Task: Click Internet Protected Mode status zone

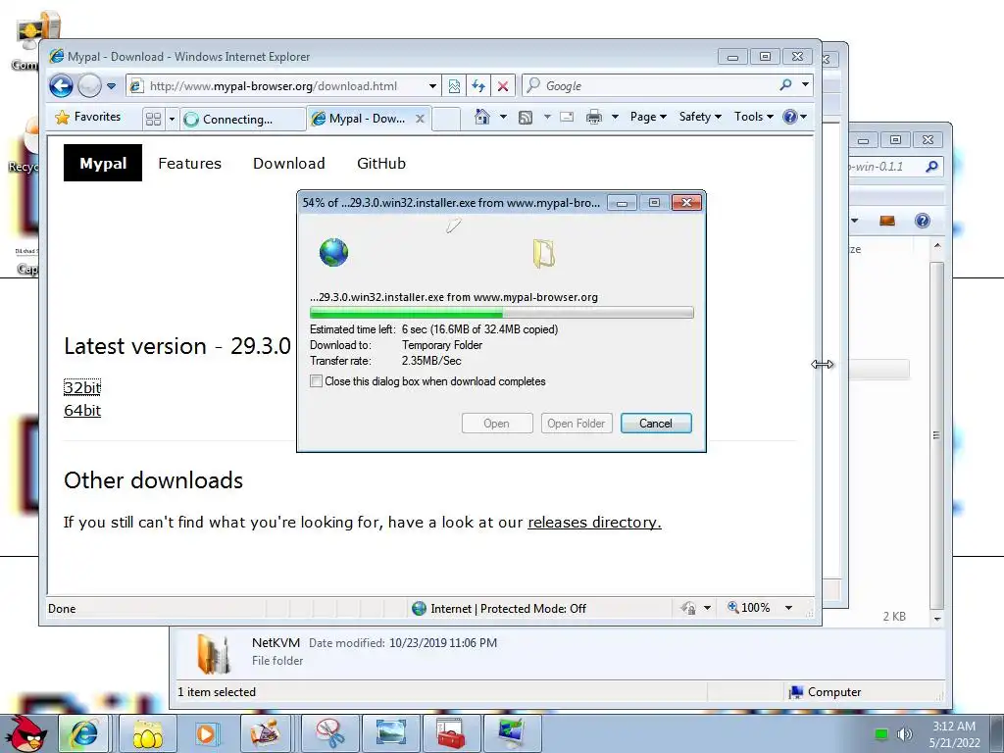Action: point(499,608)
